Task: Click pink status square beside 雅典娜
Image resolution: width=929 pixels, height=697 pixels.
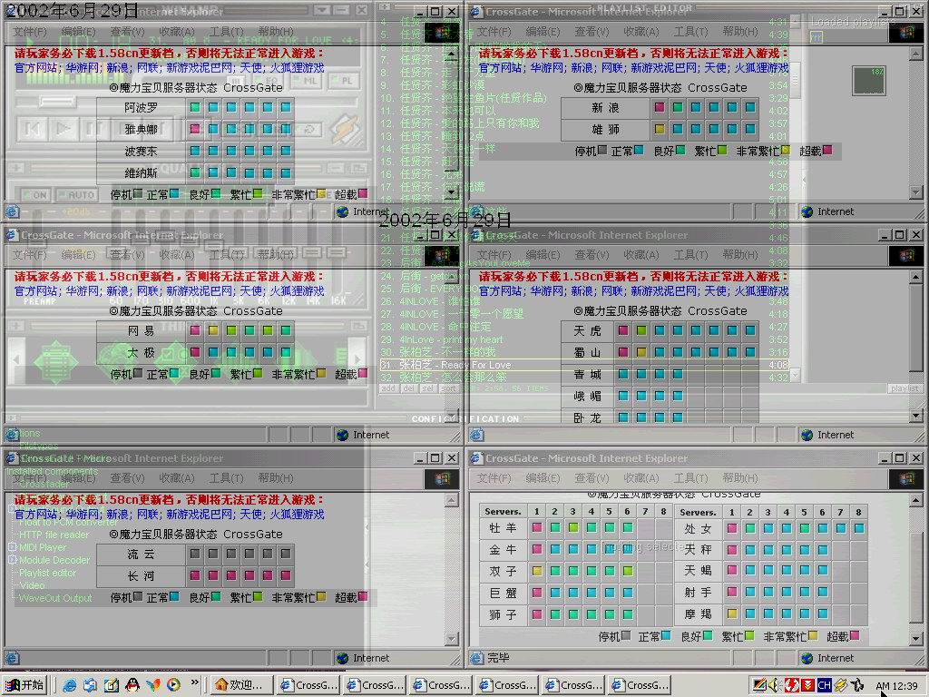Action: coord(195,129)
